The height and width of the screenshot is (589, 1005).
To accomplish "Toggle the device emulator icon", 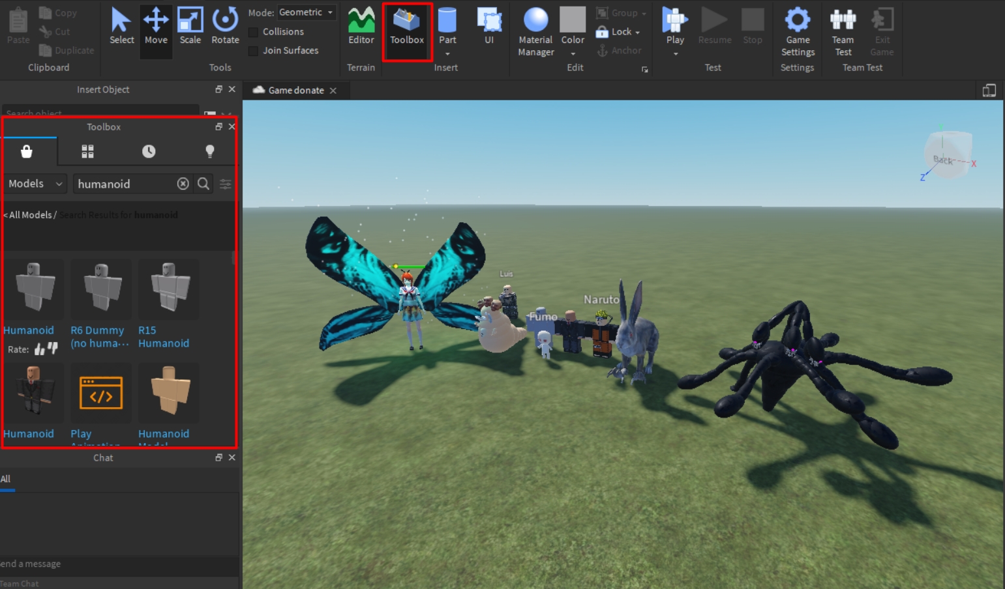I will [989, 91].
